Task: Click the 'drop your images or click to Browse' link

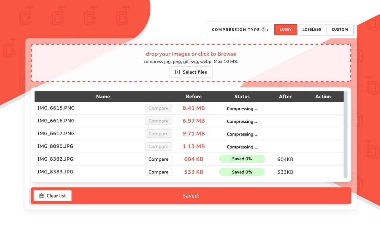Action: tap(191, 54)
